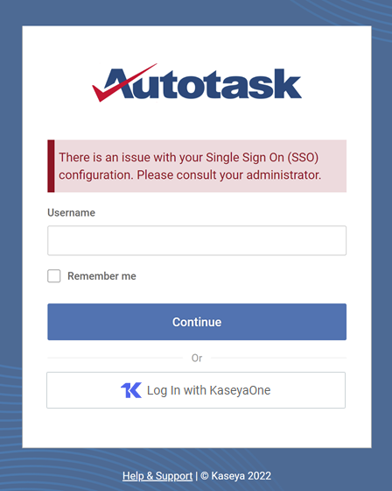Click "Please consult your administrator" text
This screenshot has height=491, width=392.
click(x=229, y=174)
